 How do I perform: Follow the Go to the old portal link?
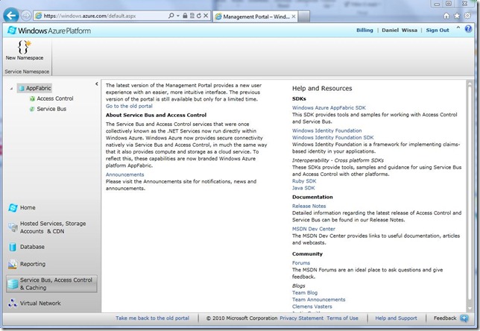tap(129, 106)
